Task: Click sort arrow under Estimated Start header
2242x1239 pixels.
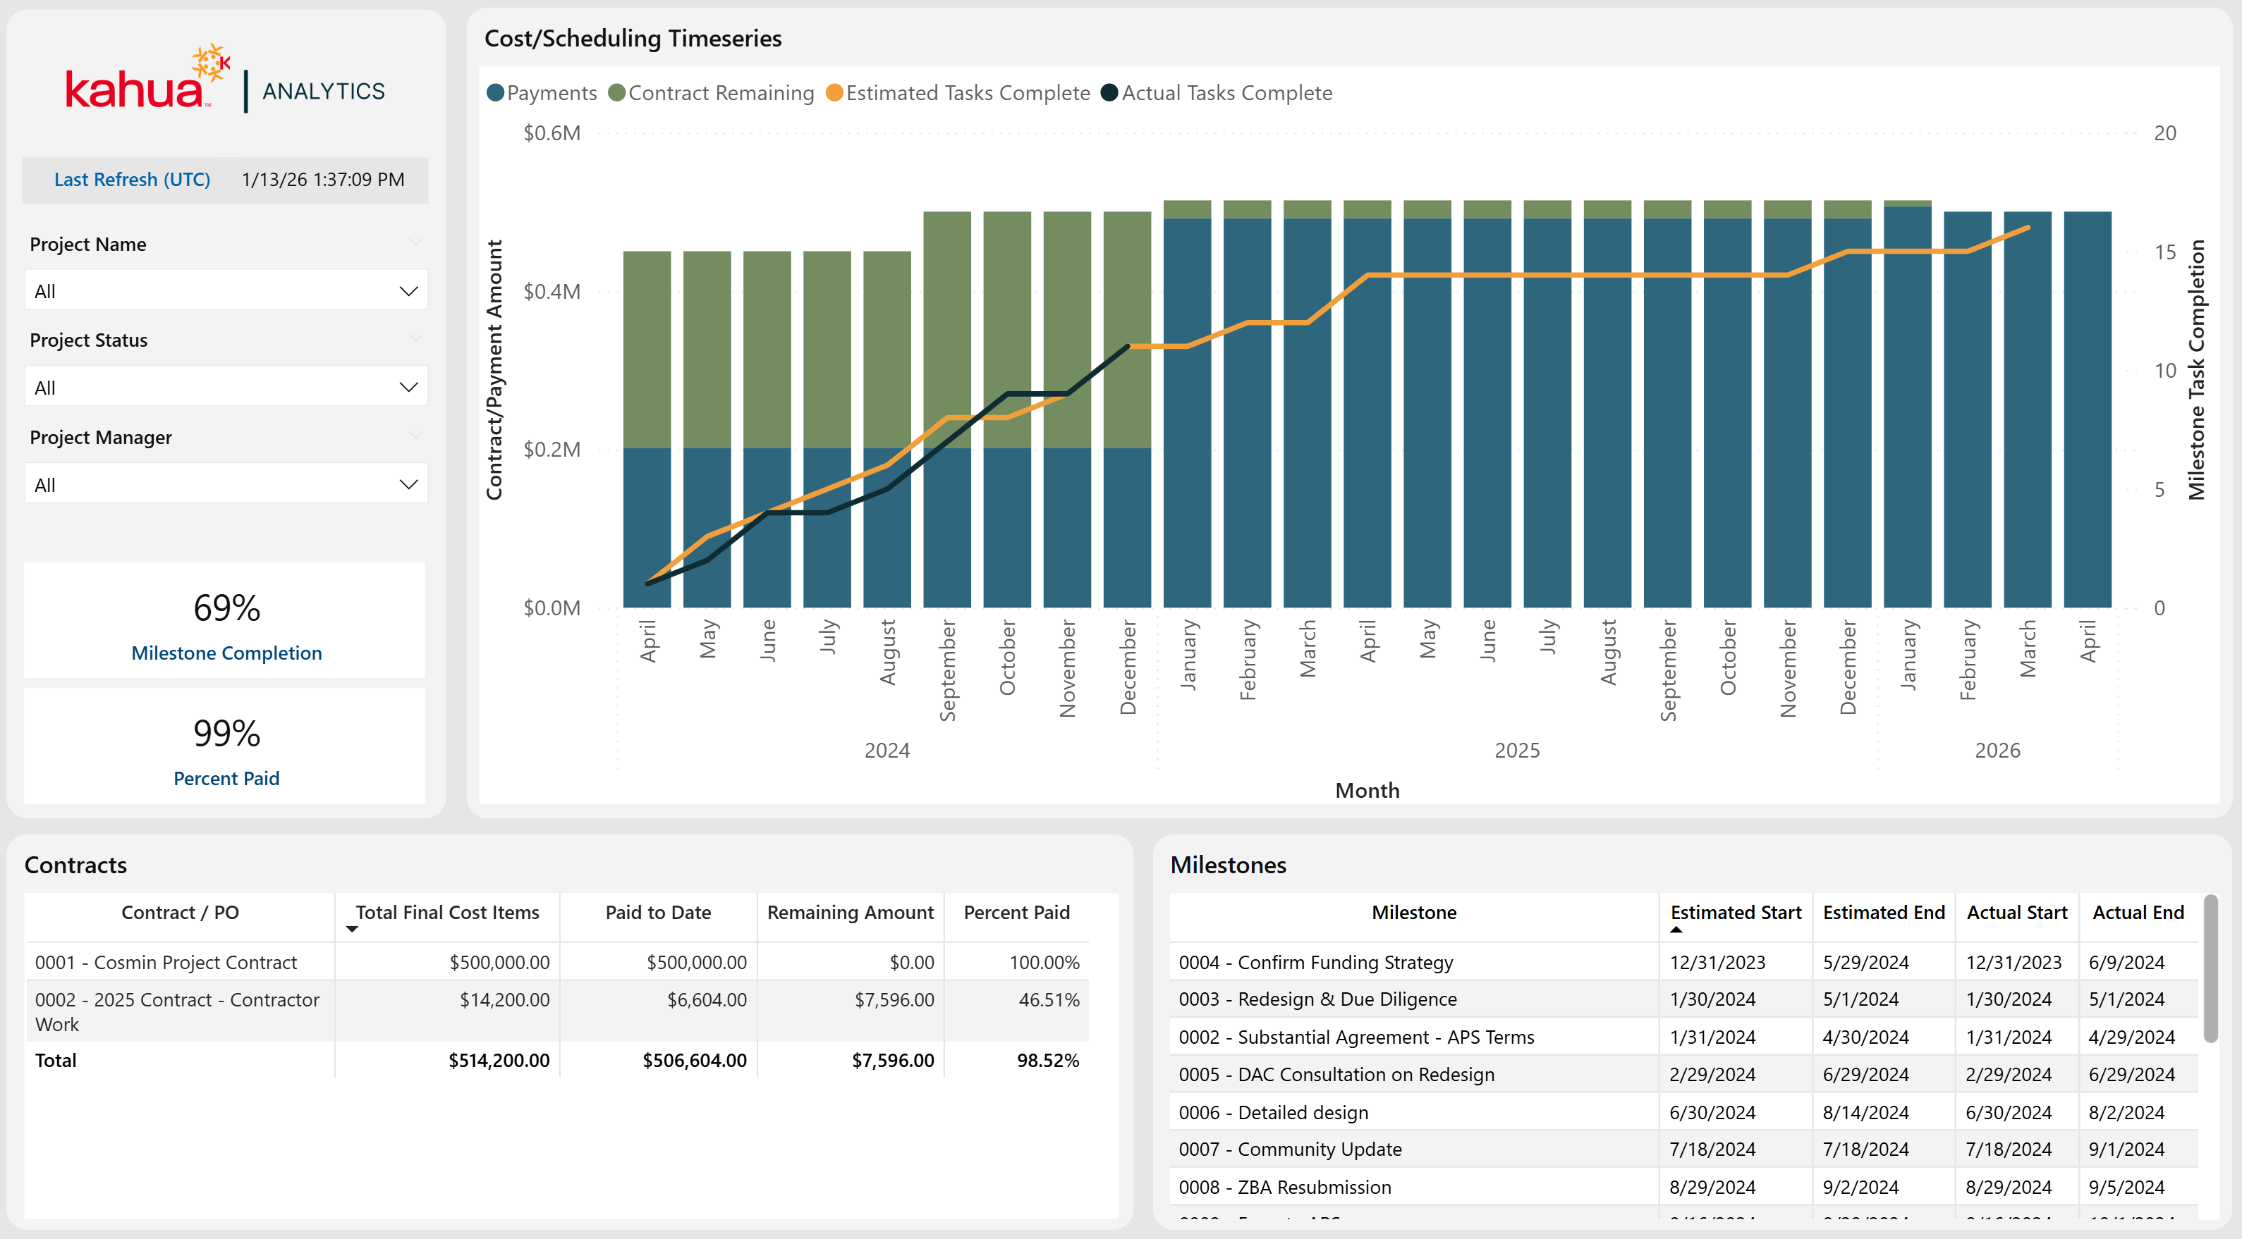Action: [x=1676, y=930]
